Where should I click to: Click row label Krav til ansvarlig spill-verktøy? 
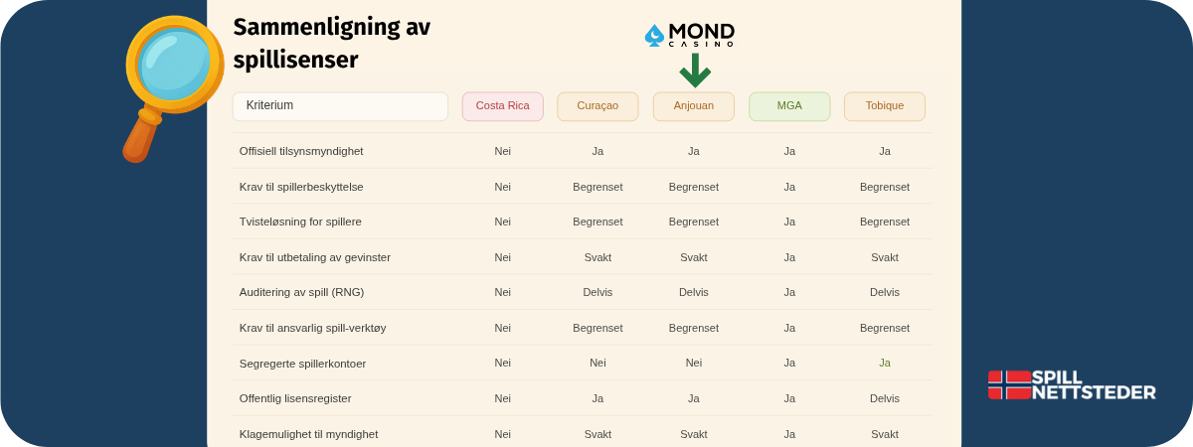click(x=312, y=328)
